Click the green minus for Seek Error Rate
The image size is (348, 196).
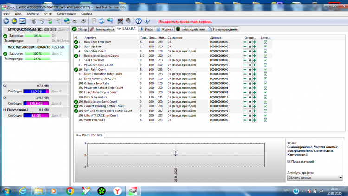point(245,60)
